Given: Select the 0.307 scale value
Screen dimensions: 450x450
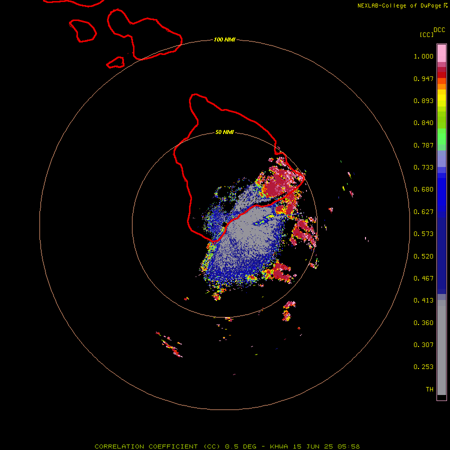Looking at the screenshot, I should tap(423, 345).
